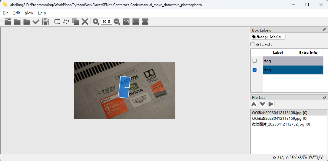The width and height of the screenshot is (328, 161).
Task: Open the Help menu
Action: [42, 13]
